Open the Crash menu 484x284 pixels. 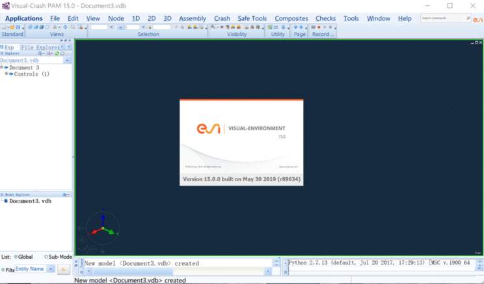222,18
